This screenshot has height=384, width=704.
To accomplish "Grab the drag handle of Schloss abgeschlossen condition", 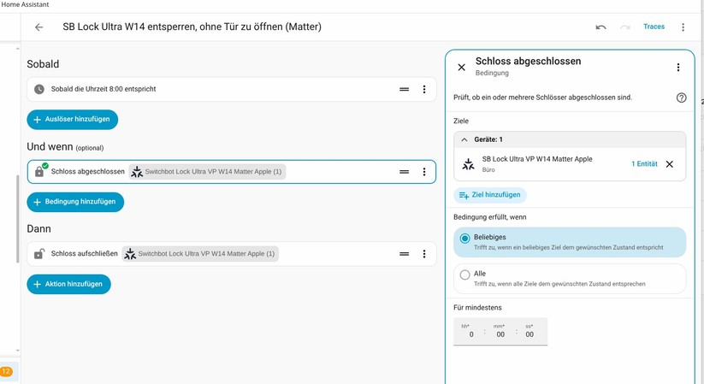I will [404, 172].
